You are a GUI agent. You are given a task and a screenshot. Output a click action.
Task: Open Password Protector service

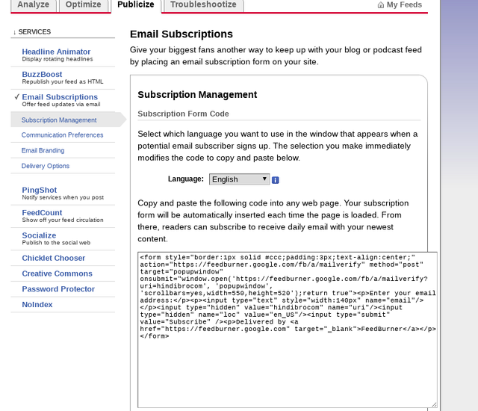point(58,289)
